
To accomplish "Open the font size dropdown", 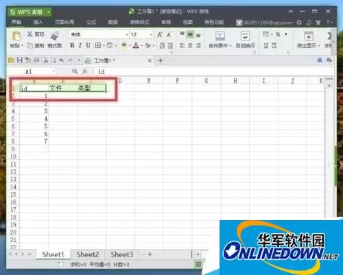I will pyautogui.click(x=151, y=35).
